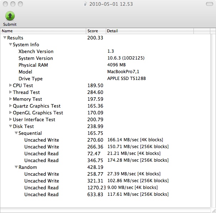Click the score 270.60 cell
Image resolution: width=216 pixels, height=213 pixels.
pos(95,140)
